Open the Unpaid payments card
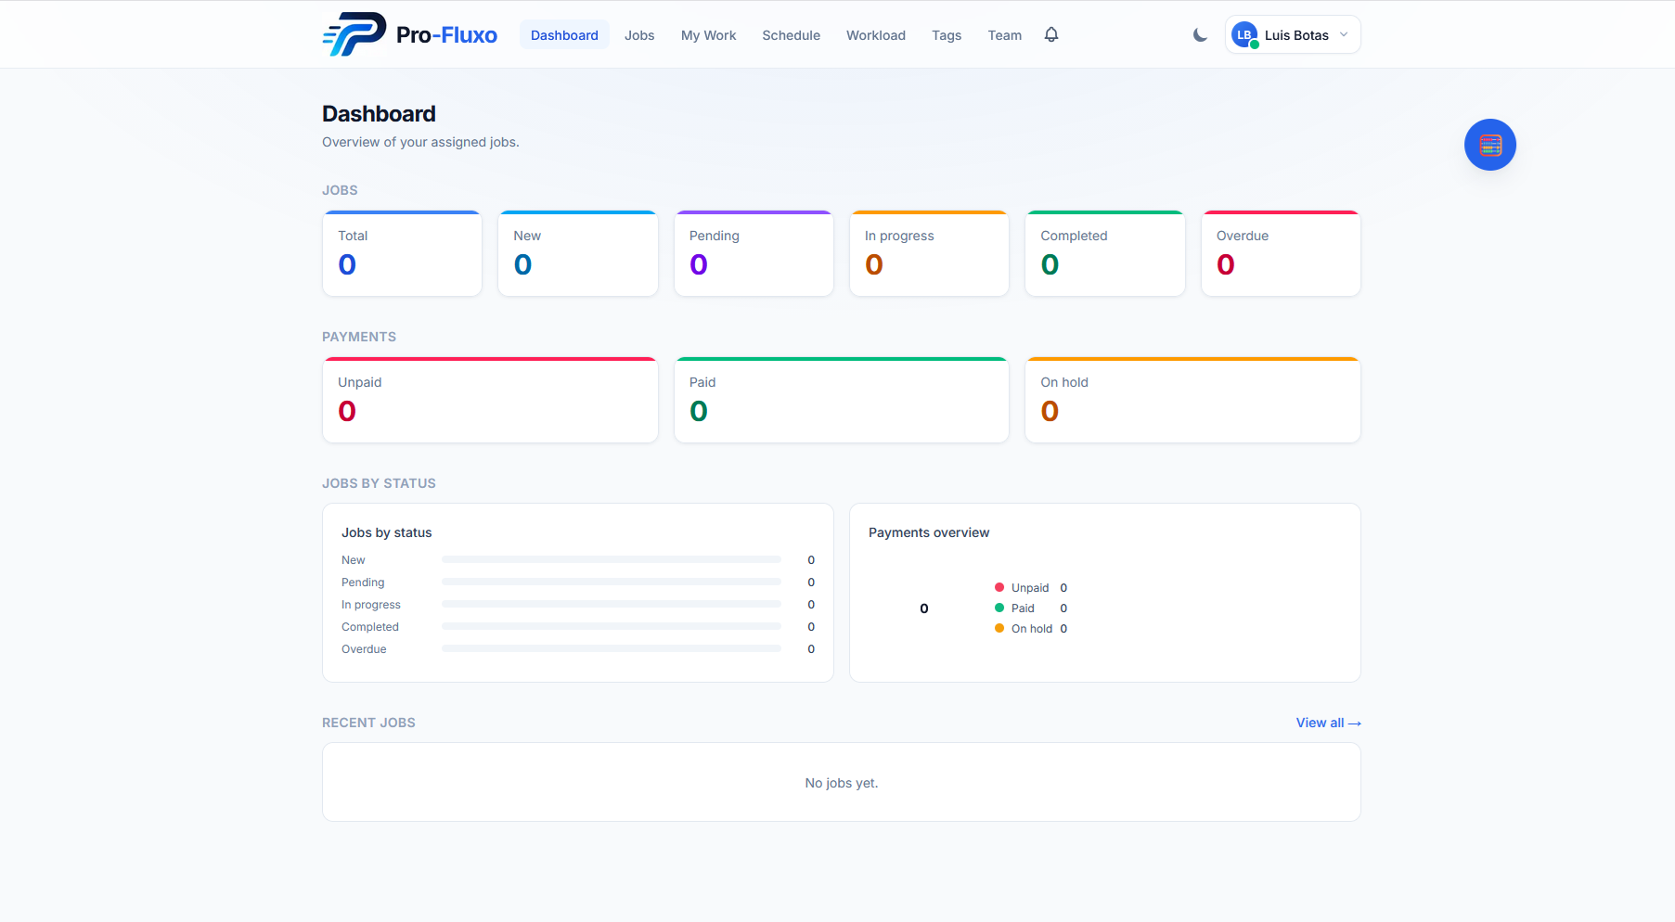 coord(490,400)
